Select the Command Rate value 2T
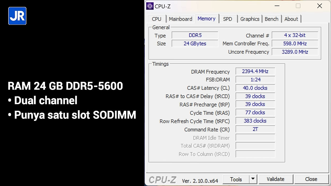This screenshot has height=186, width=331. click(255, 129)
